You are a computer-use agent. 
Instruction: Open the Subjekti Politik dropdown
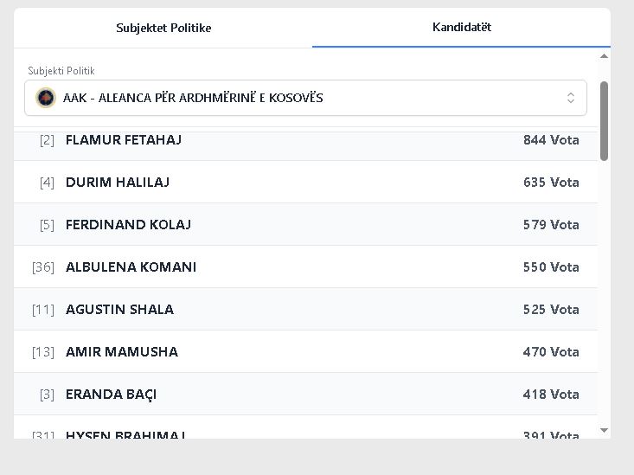pos(305,98)
